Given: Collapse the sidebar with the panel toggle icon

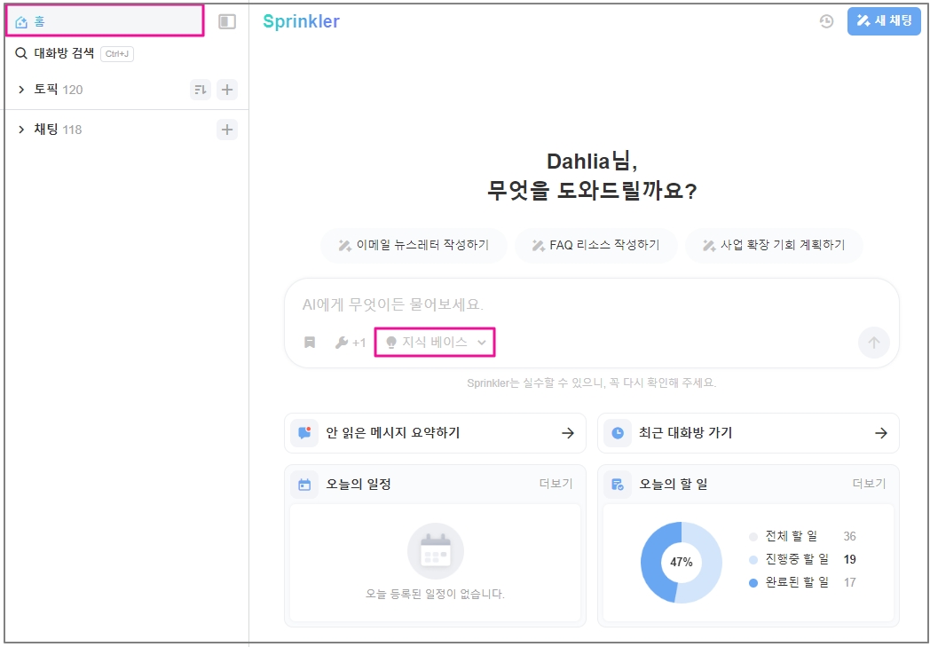Looking at the screenshot, I should [x=227, y=21].
